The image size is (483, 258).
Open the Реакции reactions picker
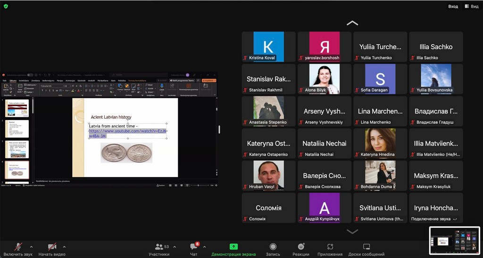tap(300, 250)
